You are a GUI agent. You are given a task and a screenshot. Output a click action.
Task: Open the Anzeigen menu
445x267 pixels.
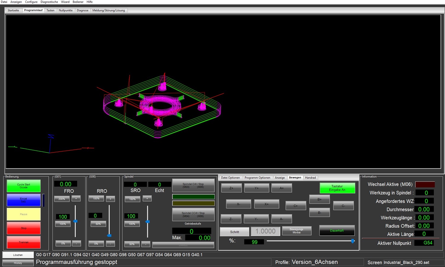tap(16, 2)
